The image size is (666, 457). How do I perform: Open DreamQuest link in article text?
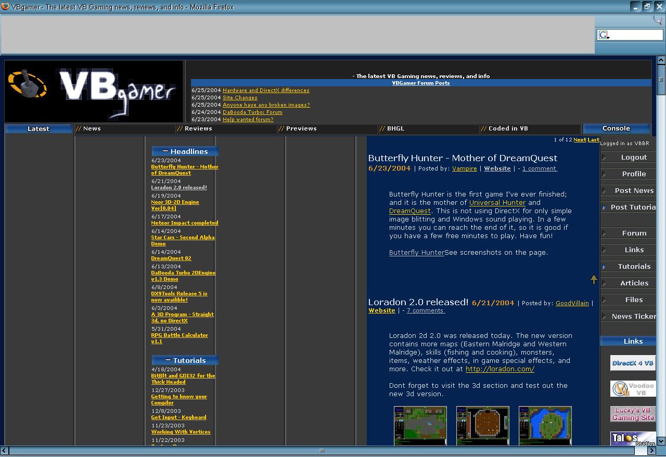[x=410, y=211]
